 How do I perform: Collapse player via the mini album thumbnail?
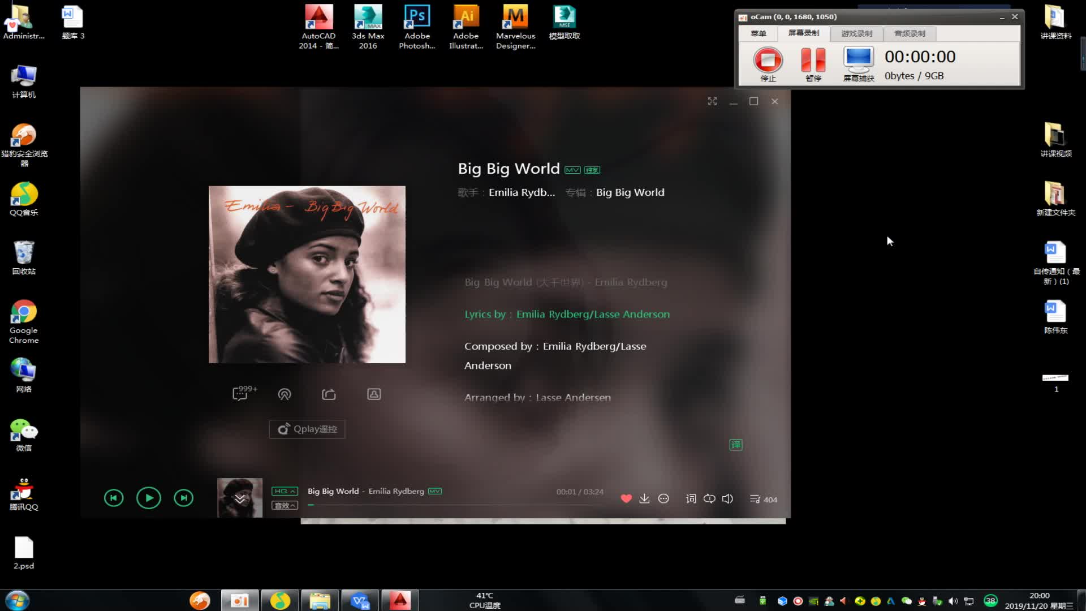pos(240,498)
